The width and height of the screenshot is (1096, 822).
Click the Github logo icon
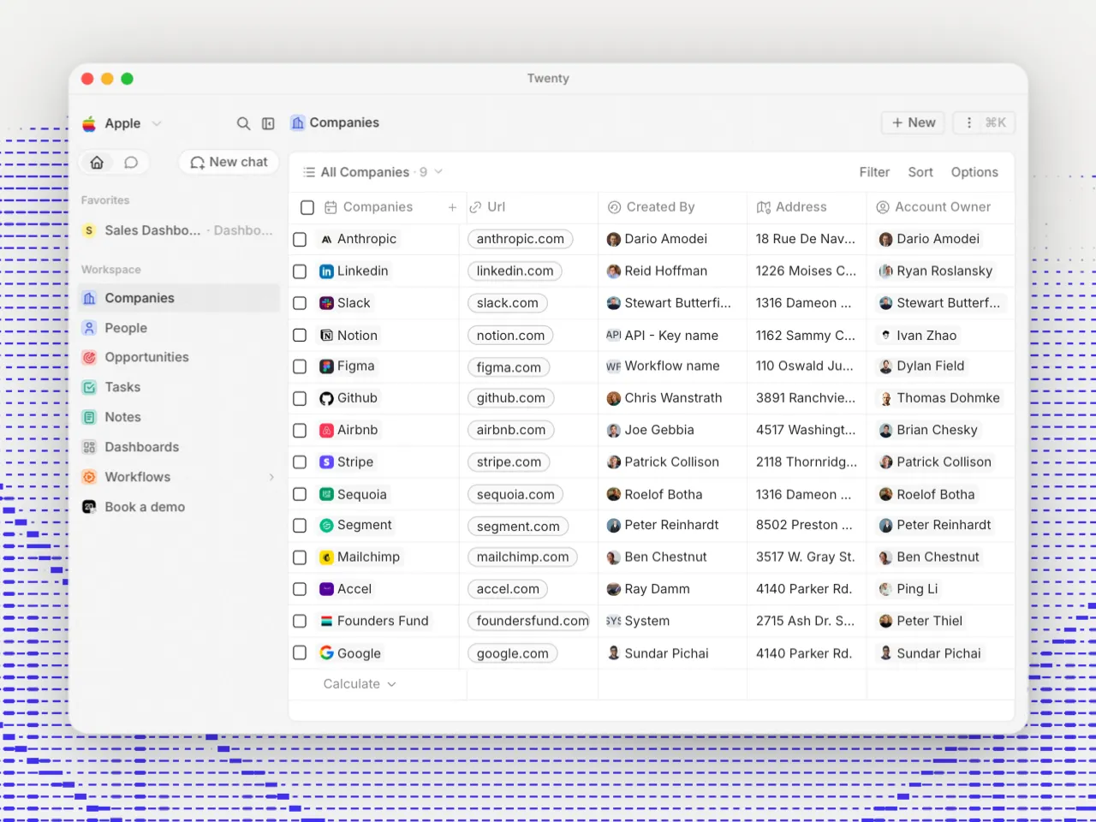pos(326,398)
